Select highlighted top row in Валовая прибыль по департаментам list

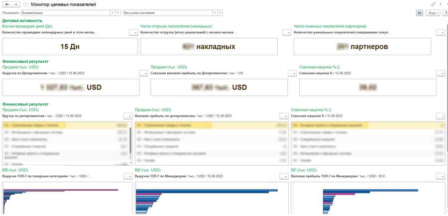tap(211, 125)
